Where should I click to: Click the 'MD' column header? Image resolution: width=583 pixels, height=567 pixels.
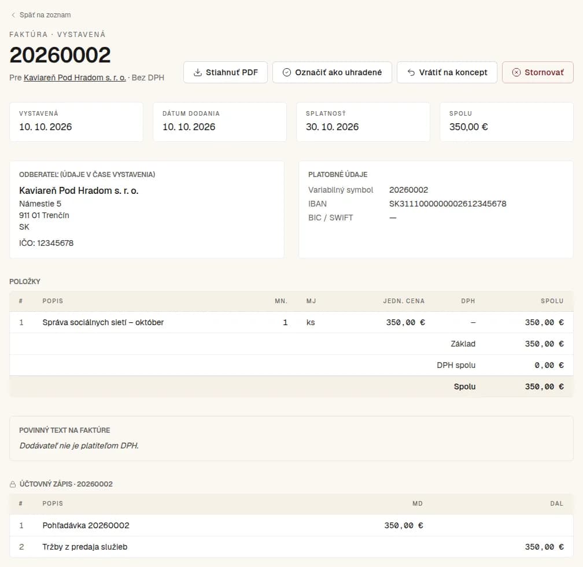pyautogui.click(x=418, y=503)
